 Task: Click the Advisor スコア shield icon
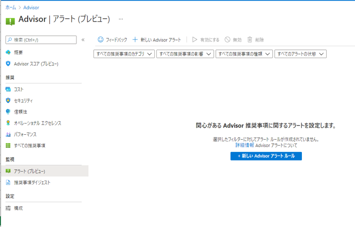8,64
